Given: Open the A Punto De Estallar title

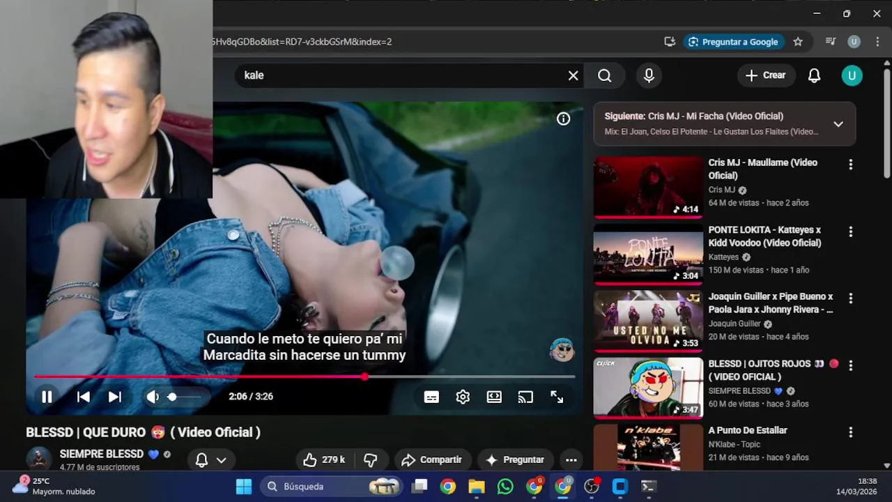Looking at the screenshot, I should point(748,430).
